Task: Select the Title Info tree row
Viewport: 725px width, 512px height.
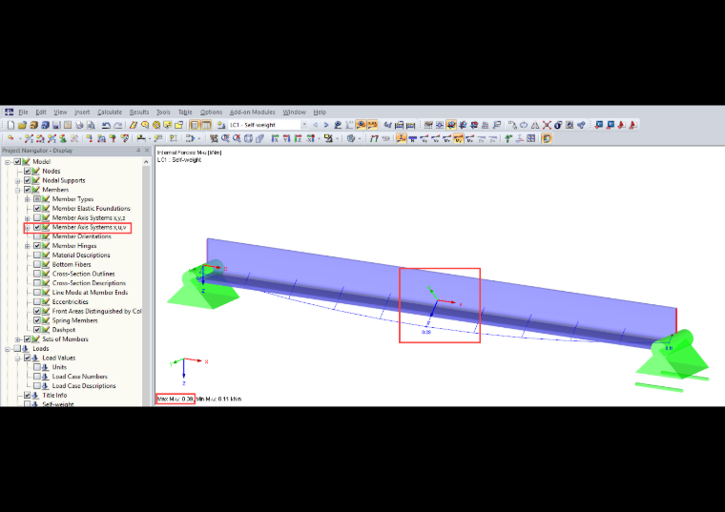Action: click(54, 395)
